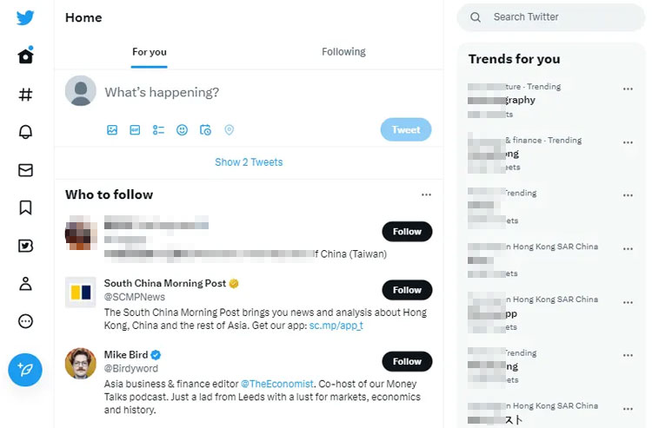Open Bookmarks in sidebar

(x=25, y=207)
